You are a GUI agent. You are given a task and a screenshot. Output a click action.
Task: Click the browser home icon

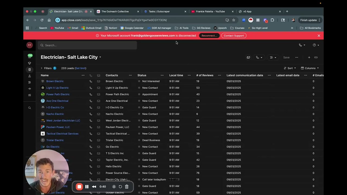pos(49,20)
